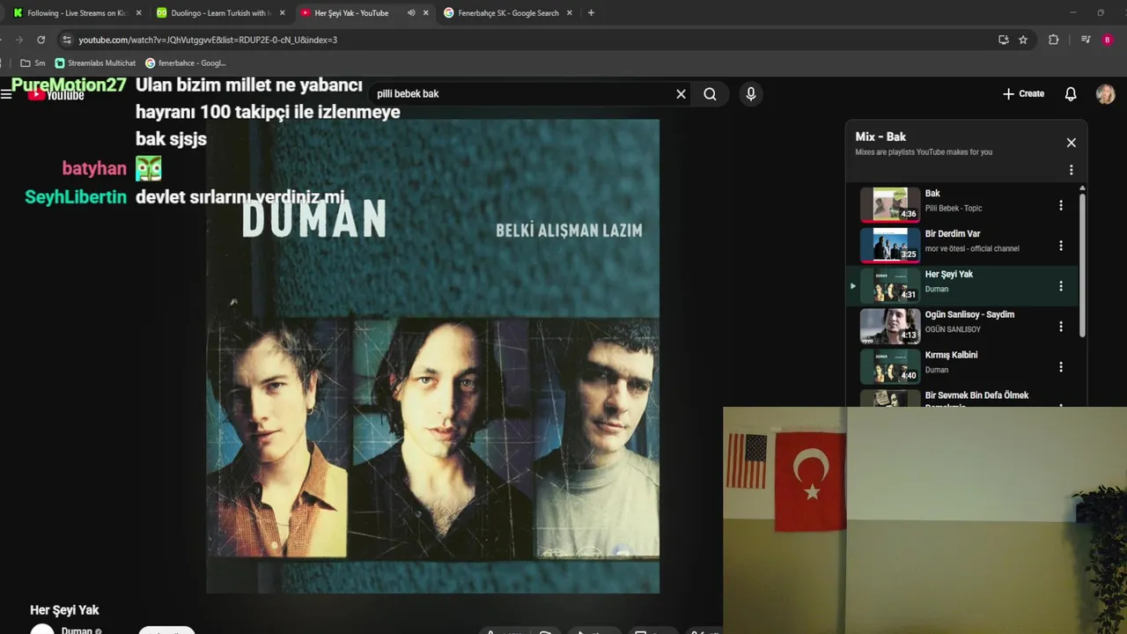The width and height of the screenshot is (1127, 634).
Task: Open options menu for Kırmış Kalbini item
Action: click(x=1060, y=367)
